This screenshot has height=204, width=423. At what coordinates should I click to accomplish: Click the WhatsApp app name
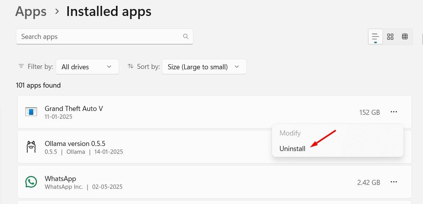(60, 179)
